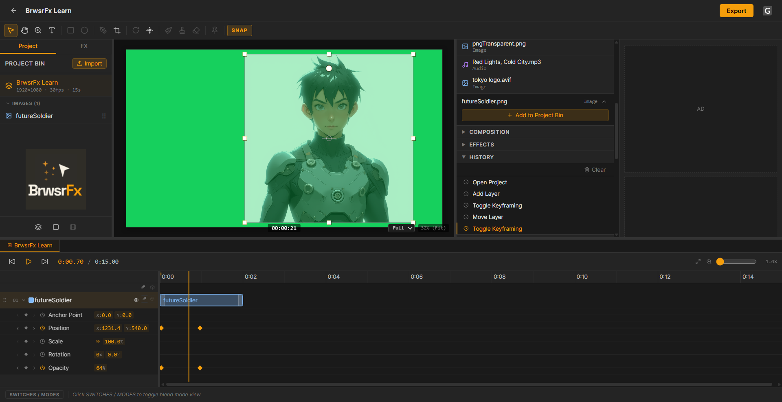
Task: Select the Eraser tool
Action: click(196, 31)
